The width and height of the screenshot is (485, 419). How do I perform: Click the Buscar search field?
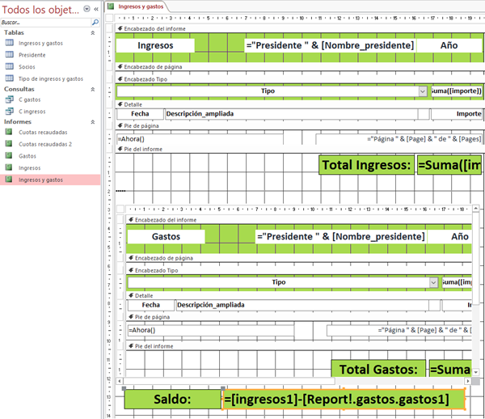46,23
